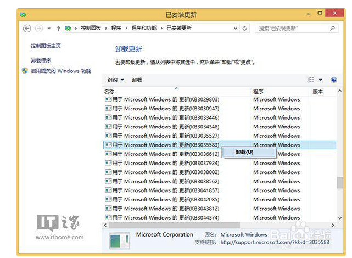Click the update thumbnail in details pane
Image resolution: width=352 pixels, height=258 pixels.
pyautogui.click(x=120, y=241)
